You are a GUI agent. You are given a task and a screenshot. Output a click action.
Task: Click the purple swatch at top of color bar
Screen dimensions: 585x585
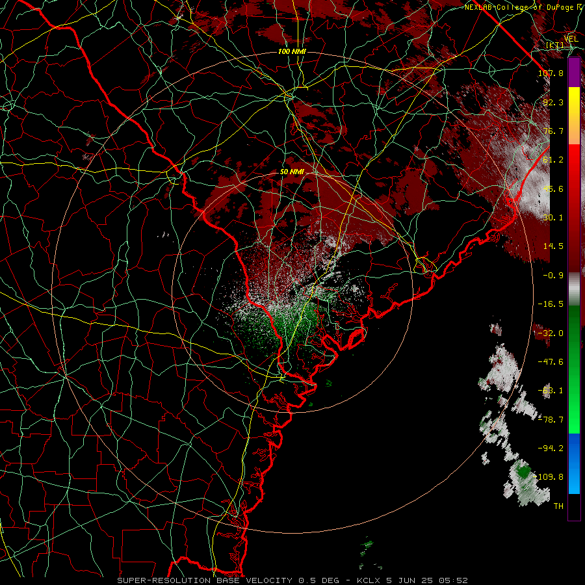point(574,72)
